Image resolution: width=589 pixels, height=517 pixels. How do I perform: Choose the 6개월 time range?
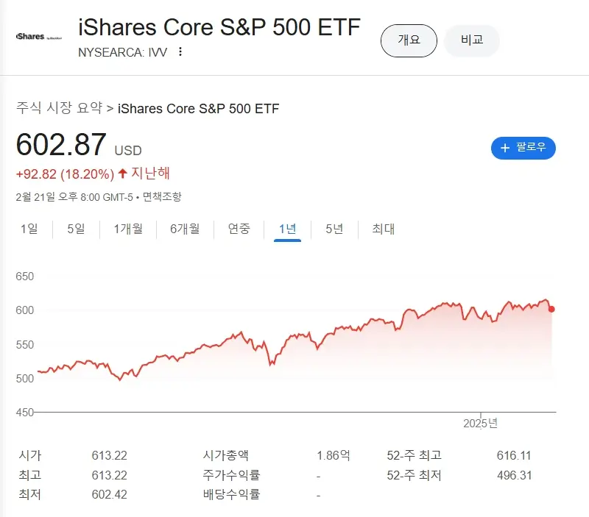tap(185, 229)
